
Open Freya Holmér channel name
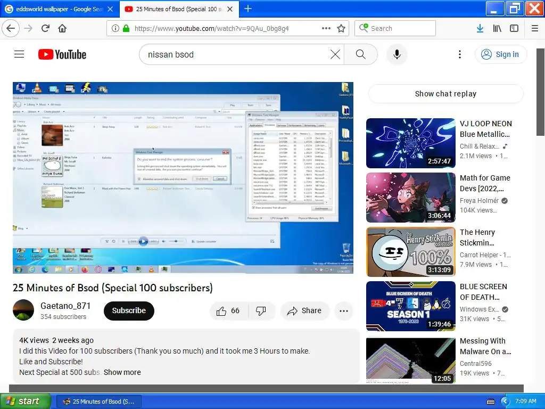point(479,201)
